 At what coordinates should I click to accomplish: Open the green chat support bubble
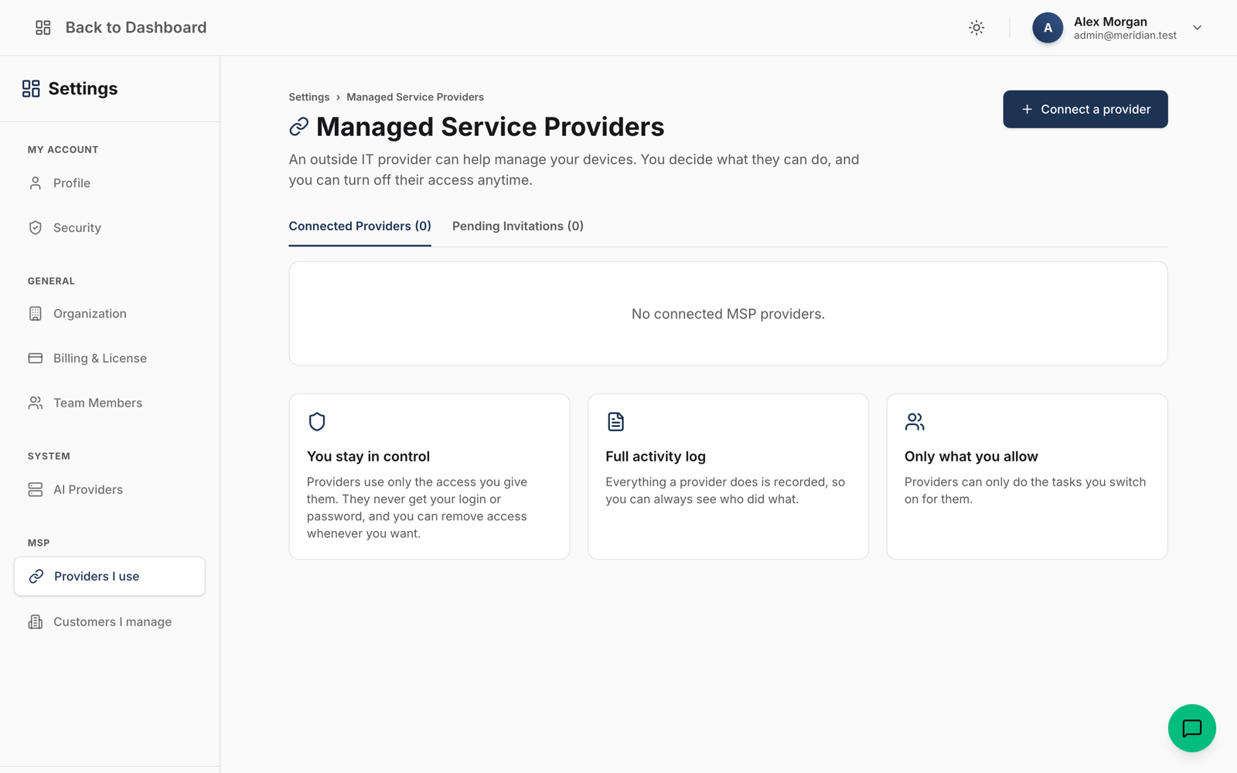[x=1191, y=728]
